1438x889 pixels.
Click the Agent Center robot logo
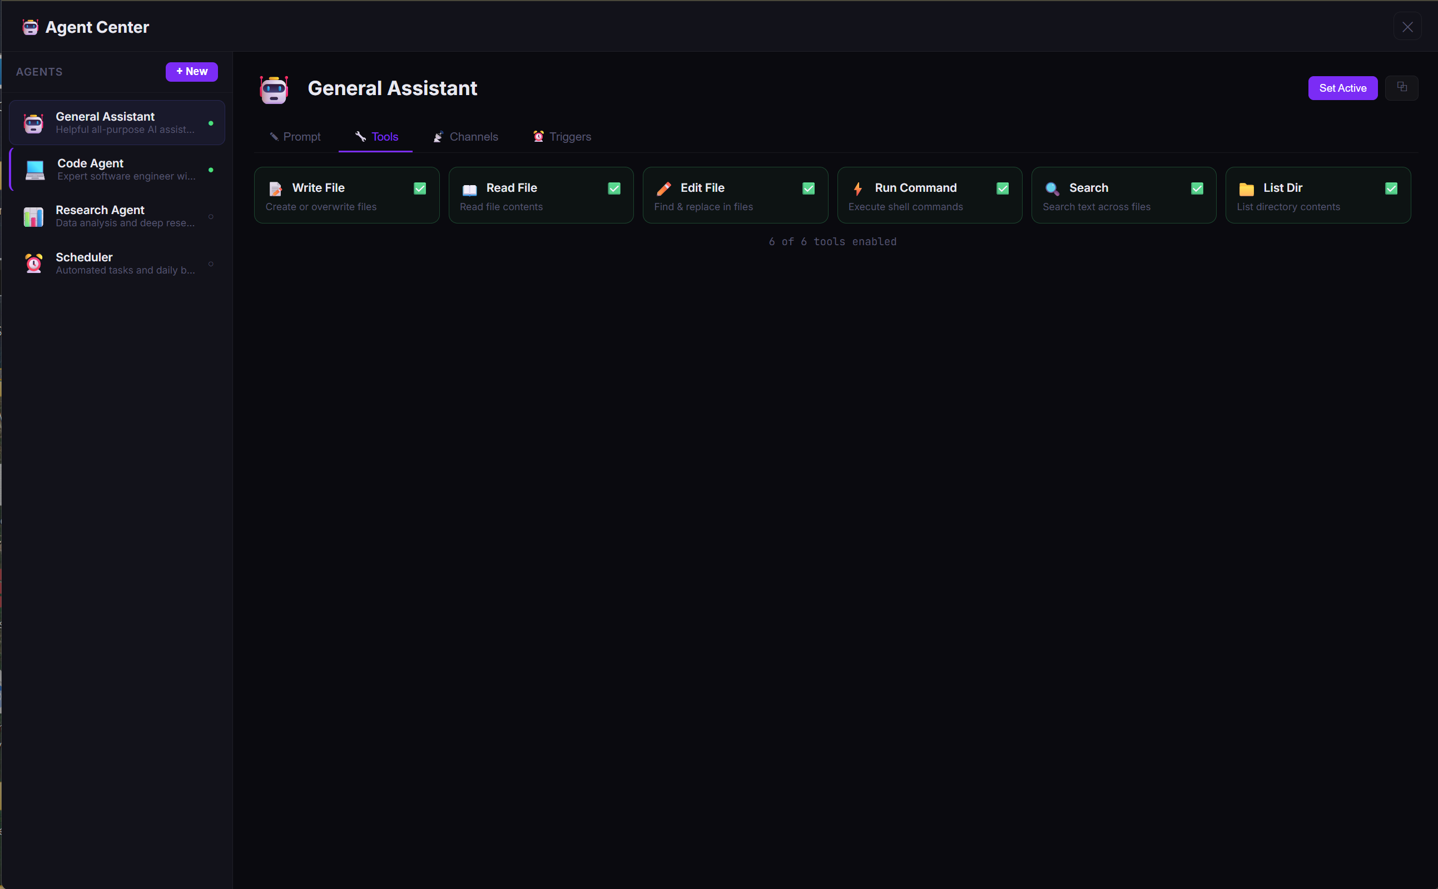coord(30,27)
